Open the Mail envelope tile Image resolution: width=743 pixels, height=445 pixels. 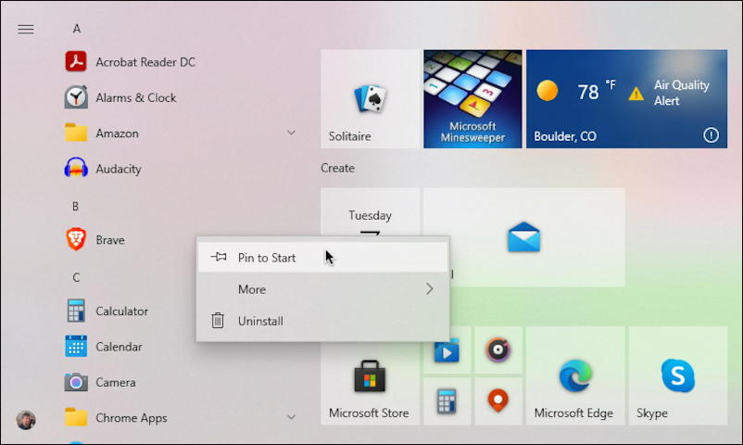523,237
